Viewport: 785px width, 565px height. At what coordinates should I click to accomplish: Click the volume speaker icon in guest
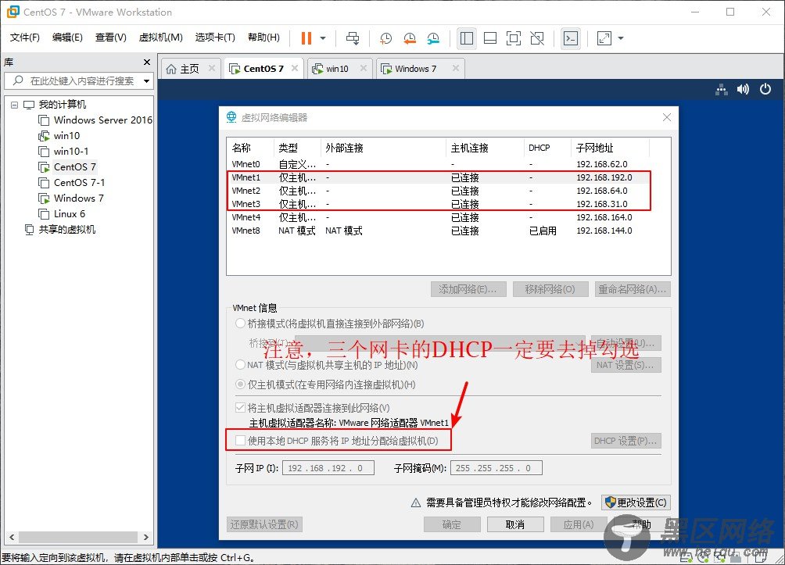click(743, 90)
